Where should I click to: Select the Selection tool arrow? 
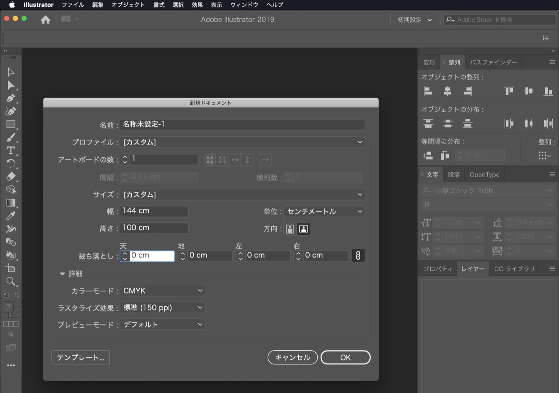[x=11, y=72]
